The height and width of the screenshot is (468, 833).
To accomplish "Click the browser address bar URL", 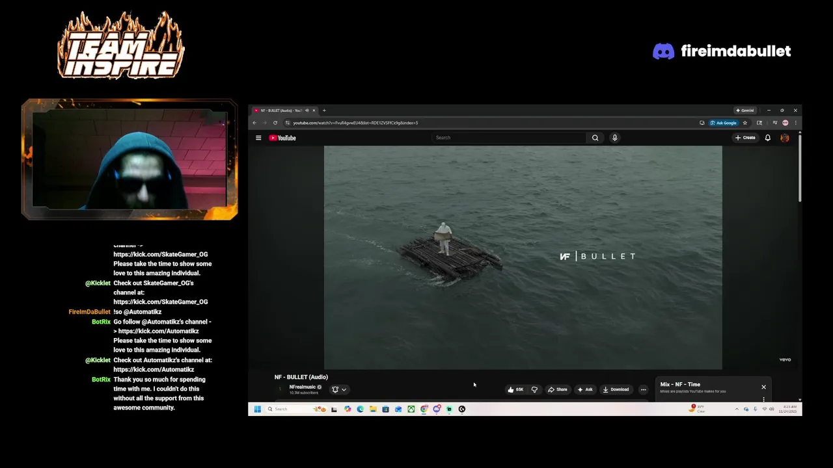I will [355, 123].
